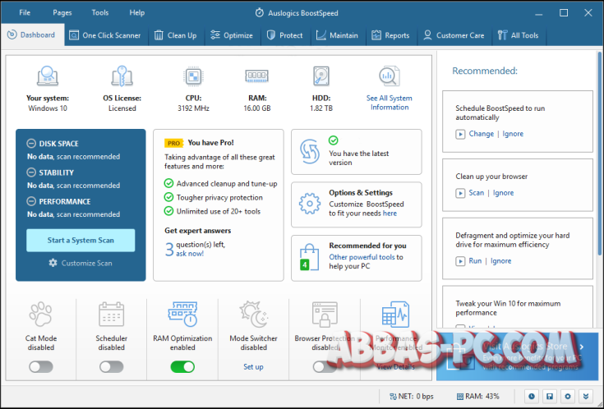Image resolution: width=604 pixels, height=409 pixels.
Task: Turn on the Scheduler toggle
Action: click(112, 366)
